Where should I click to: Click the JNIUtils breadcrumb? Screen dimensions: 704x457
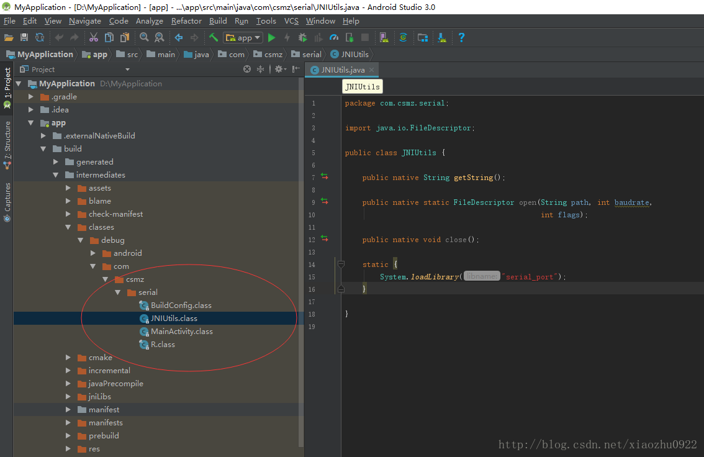[x=350, y=54]
